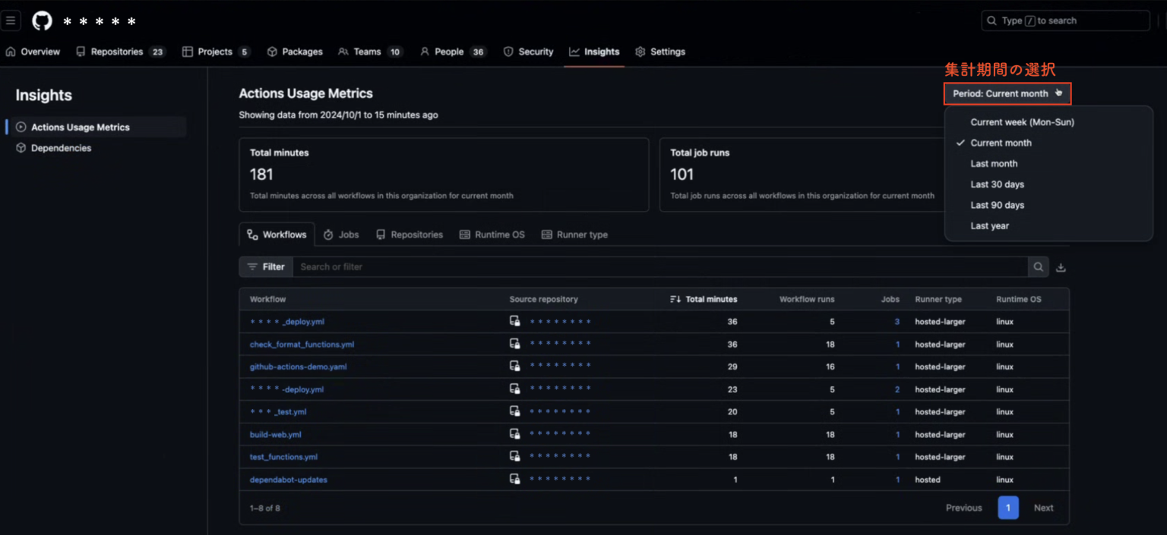Open check_format_functions.yml workflow link
1167x535 pixels.
tap(302, 345)
